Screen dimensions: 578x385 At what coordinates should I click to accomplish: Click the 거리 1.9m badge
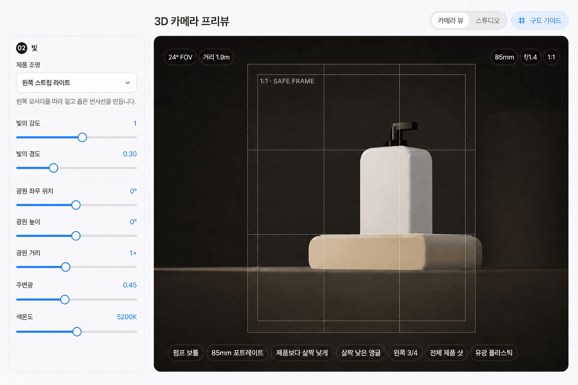216,57
